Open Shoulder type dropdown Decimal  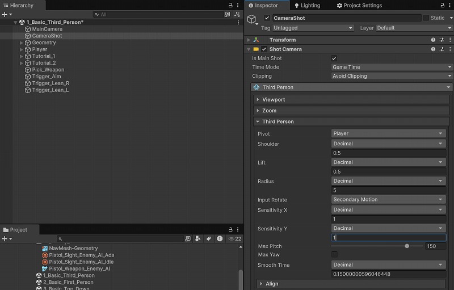pos(388,144)
